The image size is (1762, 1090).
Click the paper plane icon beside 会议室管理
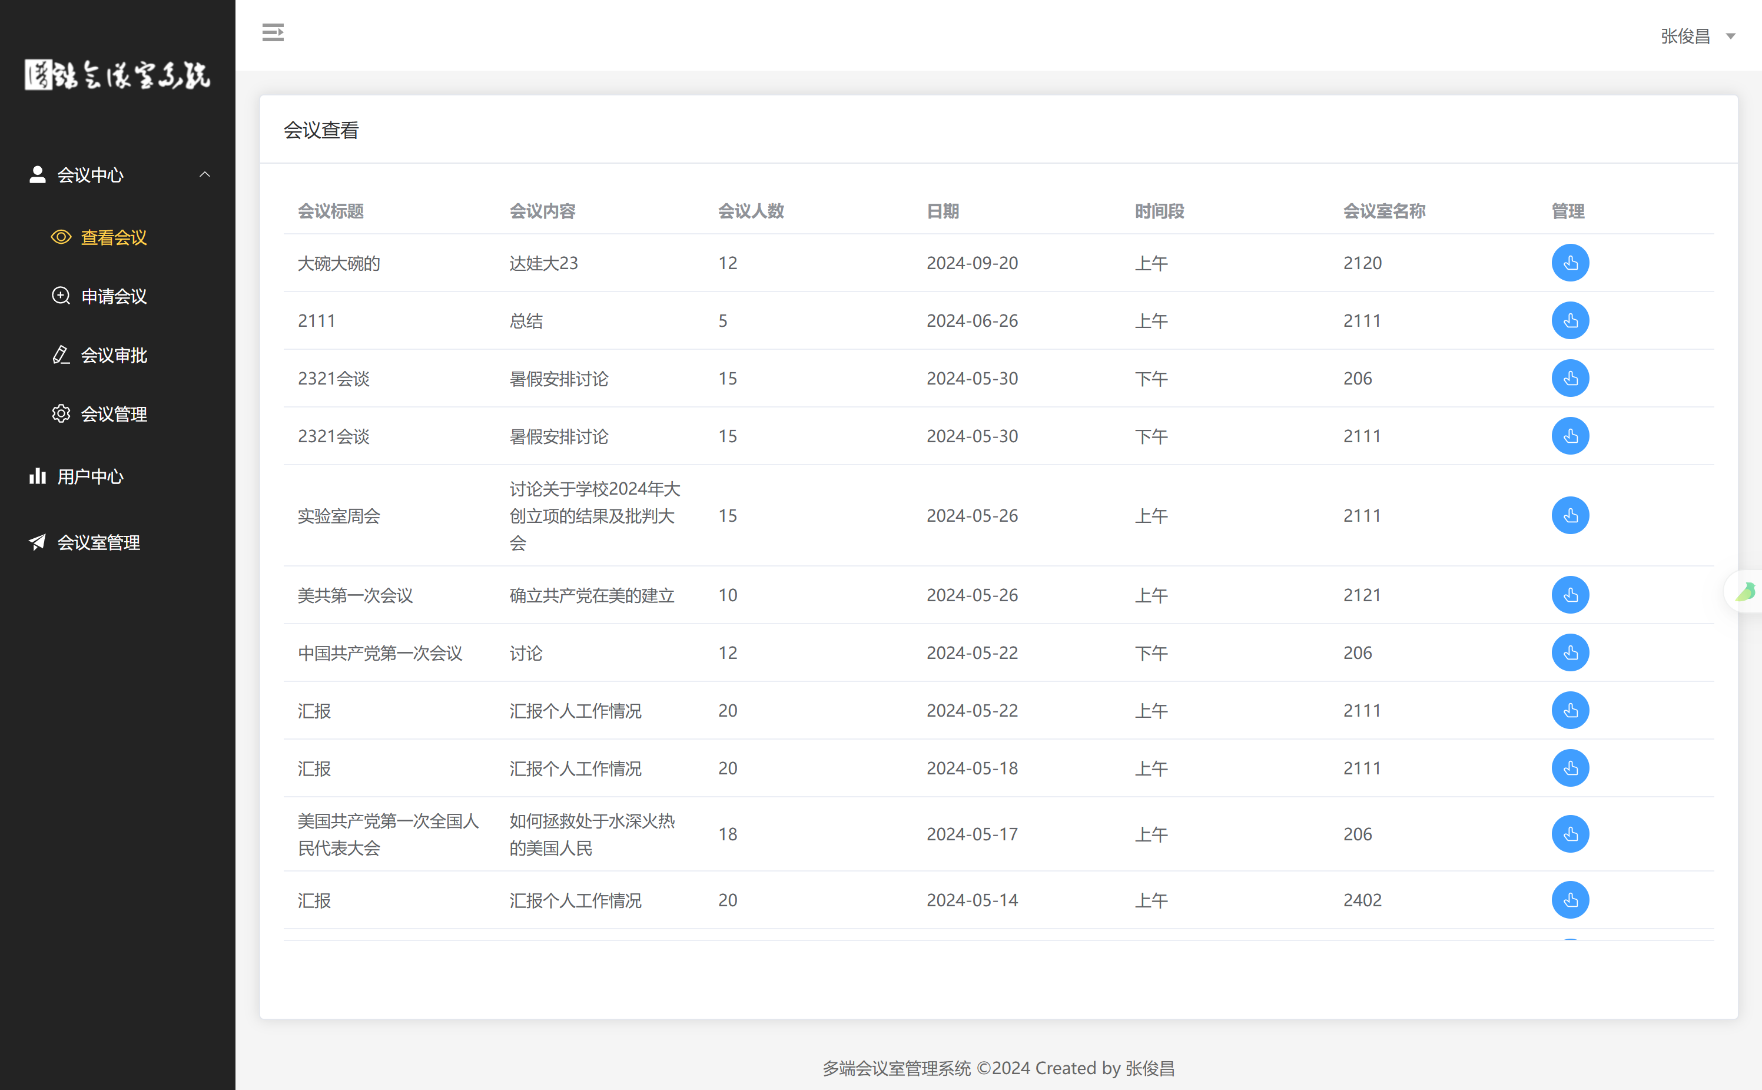coord(38,541)
